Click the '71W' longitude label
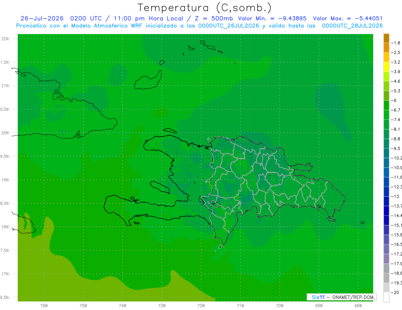 click(240, 306)
